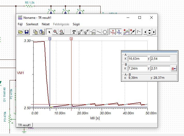Select the D1 1N4148 diode label
184x136 pixels.
coord(4,95)
